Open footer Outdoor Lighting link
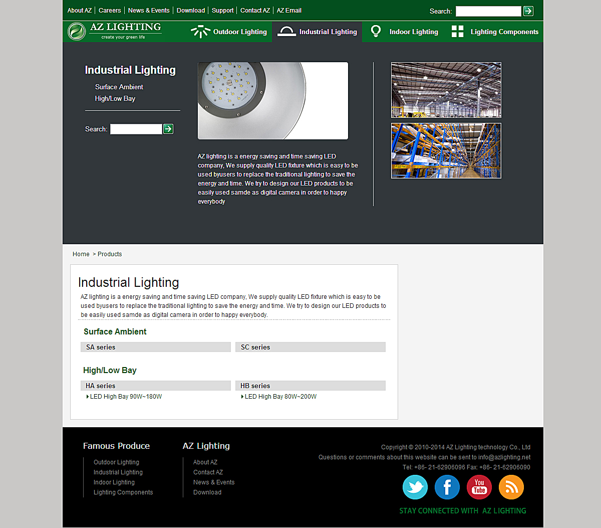 [116, 462]
